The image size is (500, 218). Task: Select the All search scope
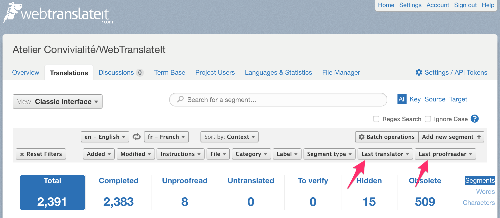[402, 99]
